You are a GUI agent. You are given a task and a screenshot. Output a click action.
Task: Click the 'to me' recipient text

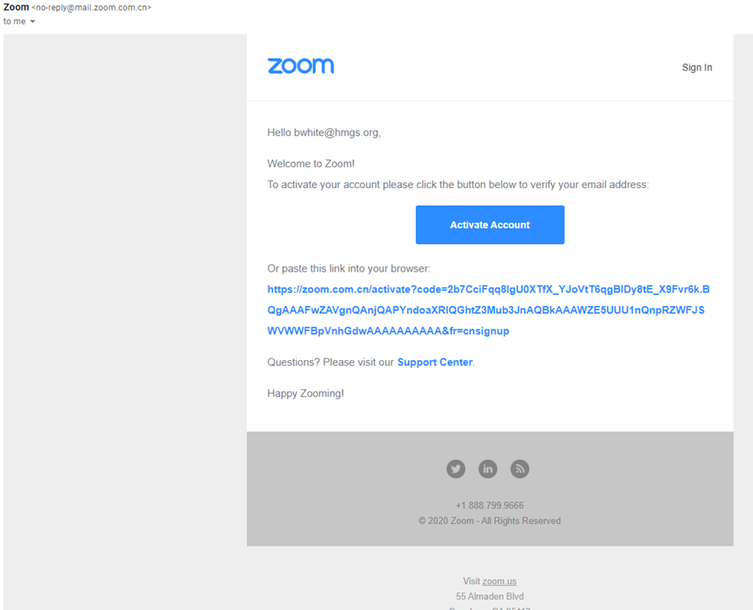pyautogui.click(x=14, y=22)
